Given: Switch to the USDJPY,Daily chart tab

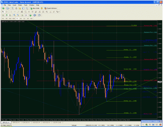Looking at the screenshot, I should (57, 122).
